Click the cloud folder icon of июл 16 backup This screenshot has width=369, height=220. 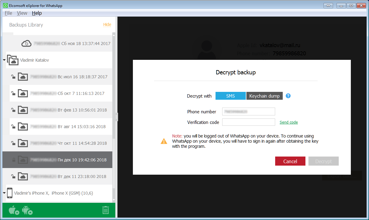23,76
